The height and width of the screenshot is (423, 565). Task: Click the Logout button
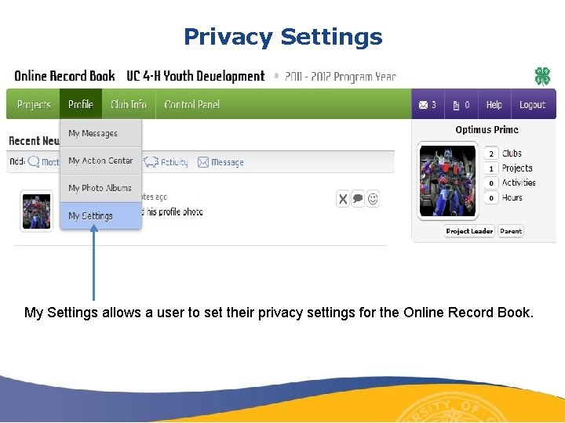click(x=533, y=105)
